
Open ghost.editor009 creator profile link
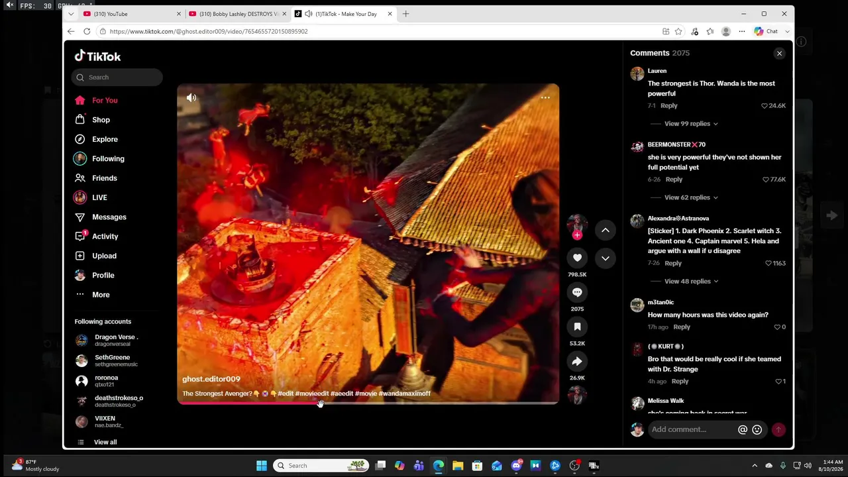211,380
